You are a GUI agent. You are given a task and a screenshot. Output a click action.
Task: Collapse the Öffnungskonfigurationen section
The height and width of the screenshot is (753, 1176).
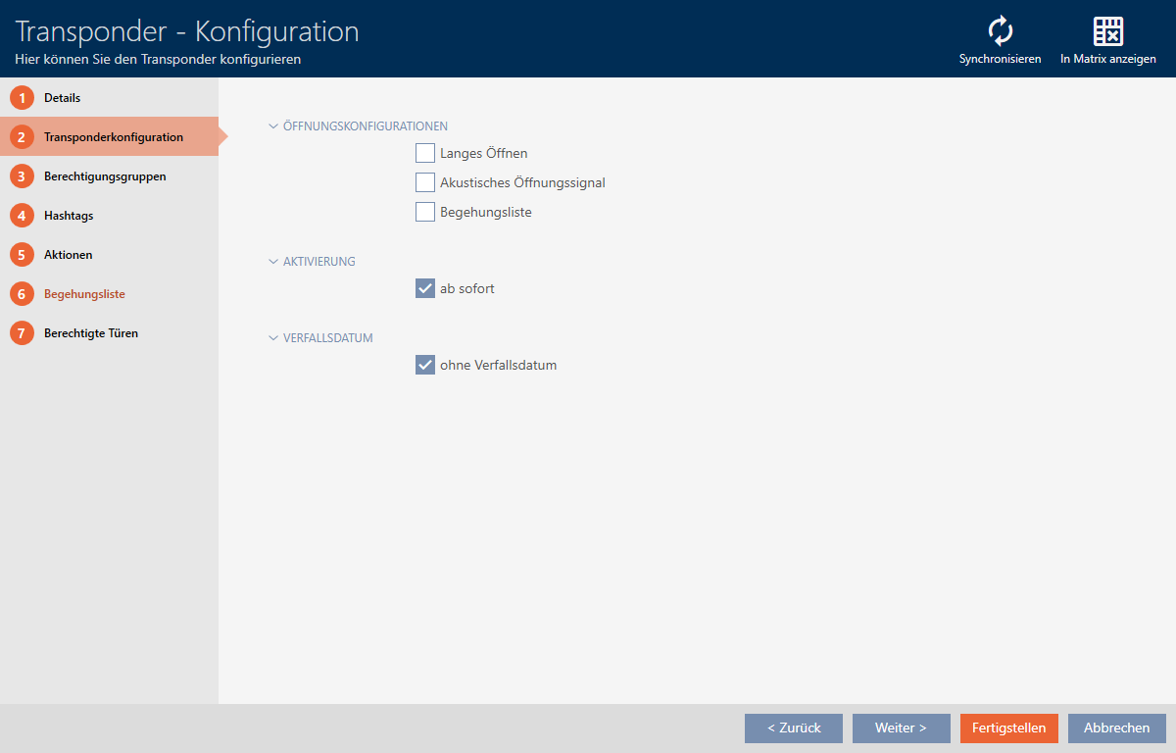pyautogui.click(x=273, y=126)
